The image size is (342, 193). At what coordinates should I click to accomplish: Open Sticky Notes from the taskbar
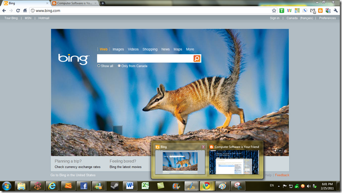(x=160, y=186)
